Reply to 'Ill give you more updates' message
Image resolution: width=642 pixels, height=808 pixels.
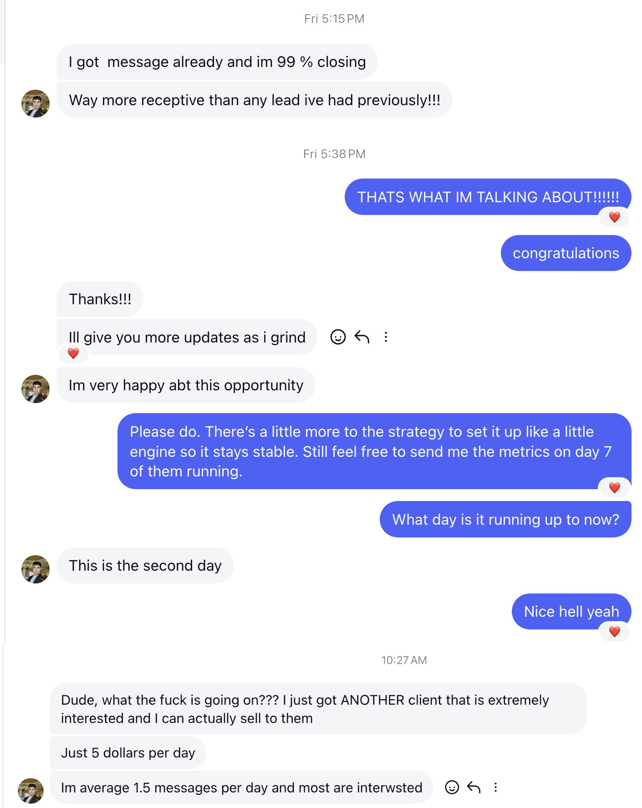coord(362,337)
